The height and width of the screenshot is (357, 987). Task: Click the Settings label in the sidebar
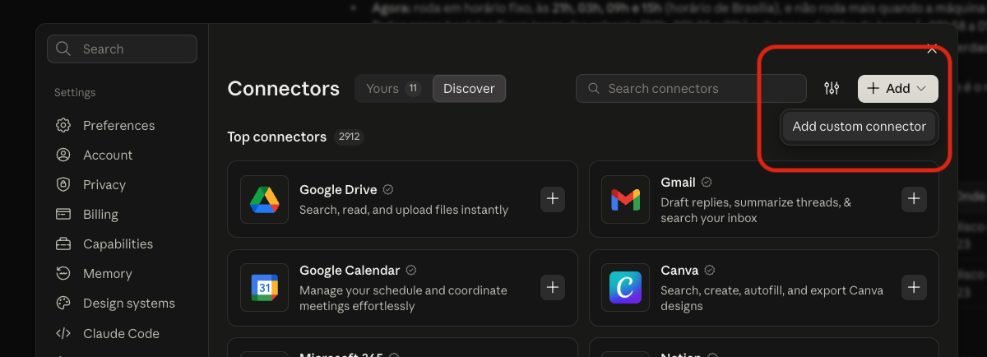click(75, 93)
